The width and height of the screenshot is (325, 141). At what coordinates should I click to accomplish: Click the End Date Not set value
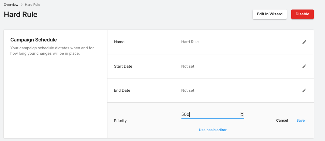[188, 90]
